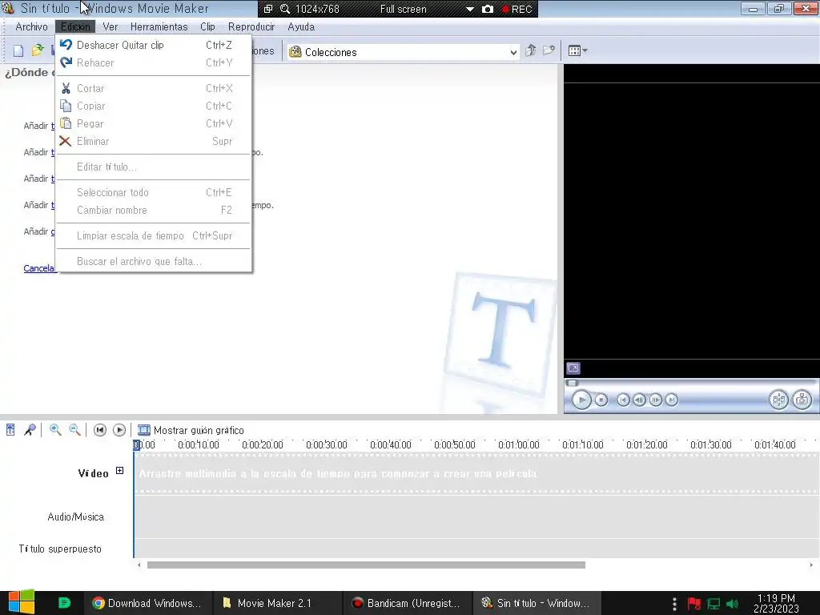The image size is (820, 615).
Task: Click the volume speaker tray icon
Action: point(732,604)
